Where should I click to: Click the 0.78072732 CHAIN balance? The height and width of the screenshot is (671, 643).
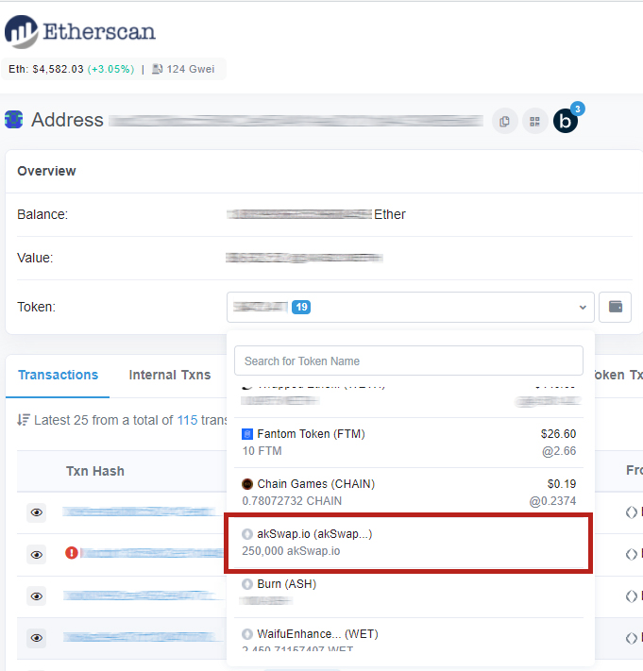pos(292,501)
